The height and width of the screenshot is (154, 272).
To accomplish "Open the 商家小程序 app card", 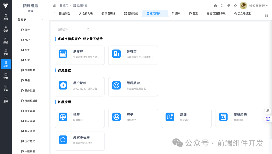I will (80, 141).
